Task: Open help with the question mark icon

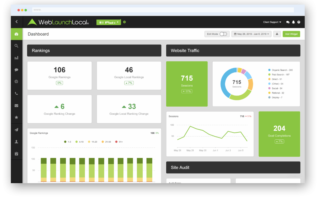Action: pos(299,22)
